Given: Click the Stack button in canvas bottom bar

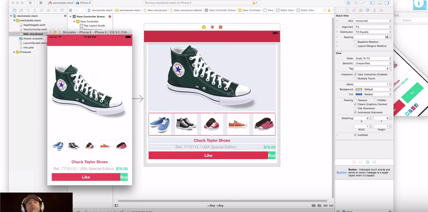Looking at the screenshot, I should (x=314, y=205).
